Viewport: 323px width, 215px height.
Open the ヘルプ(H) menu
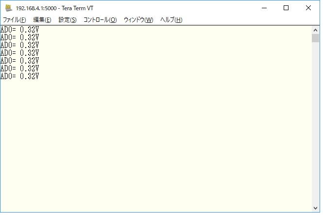click(171, 20)
